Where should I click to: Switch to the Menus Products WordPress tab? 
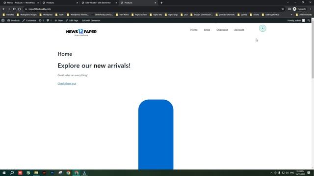pos(21,3)
